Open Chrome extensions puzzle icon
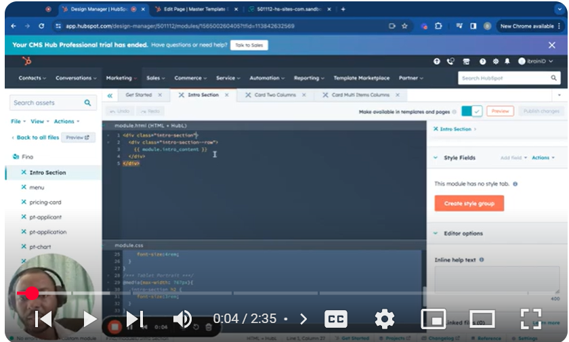This screenshot has width=569, height=342. (438, 26)
